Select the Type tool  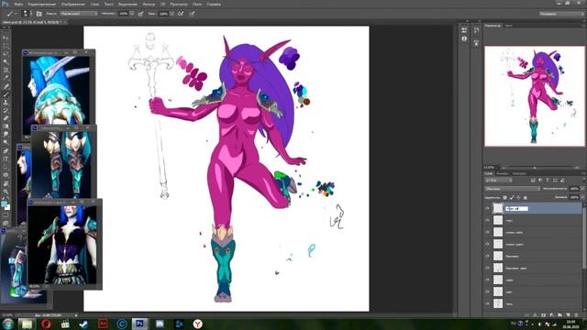6,159
